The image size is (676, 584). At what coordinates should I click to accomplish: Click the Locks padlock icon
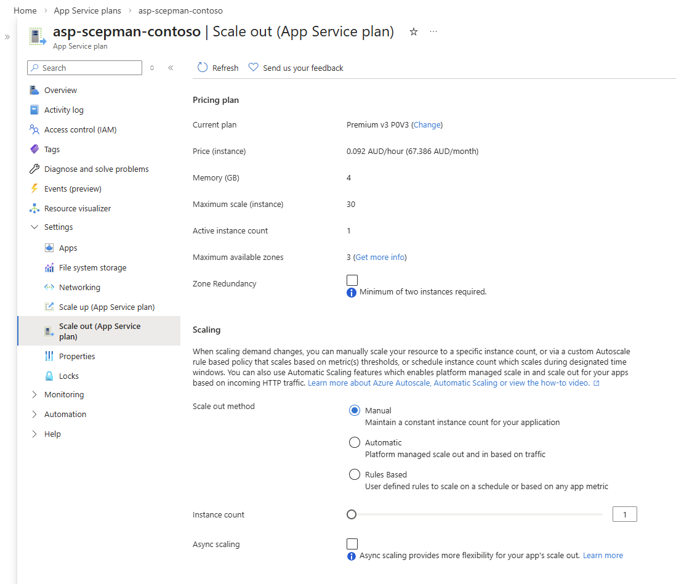point(49,376)
